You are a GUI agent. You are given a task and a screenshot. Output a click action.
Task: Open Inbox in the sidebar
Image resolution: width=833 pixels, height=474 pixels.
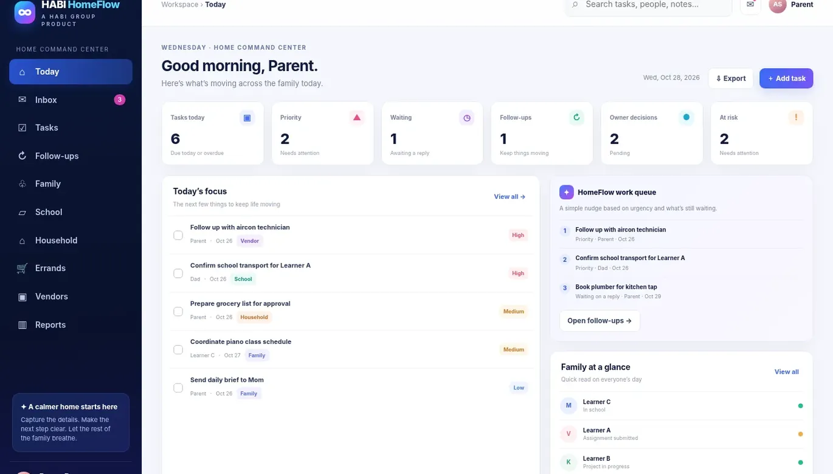tap(71, 100)
